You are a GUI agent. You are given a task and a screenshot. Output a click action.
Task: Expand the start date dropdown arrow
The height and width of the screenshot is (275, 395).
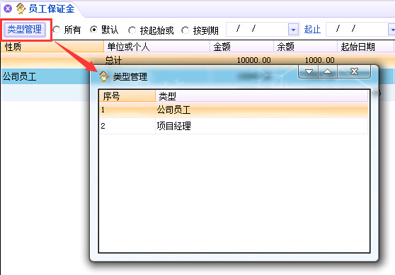coord(293,30)
